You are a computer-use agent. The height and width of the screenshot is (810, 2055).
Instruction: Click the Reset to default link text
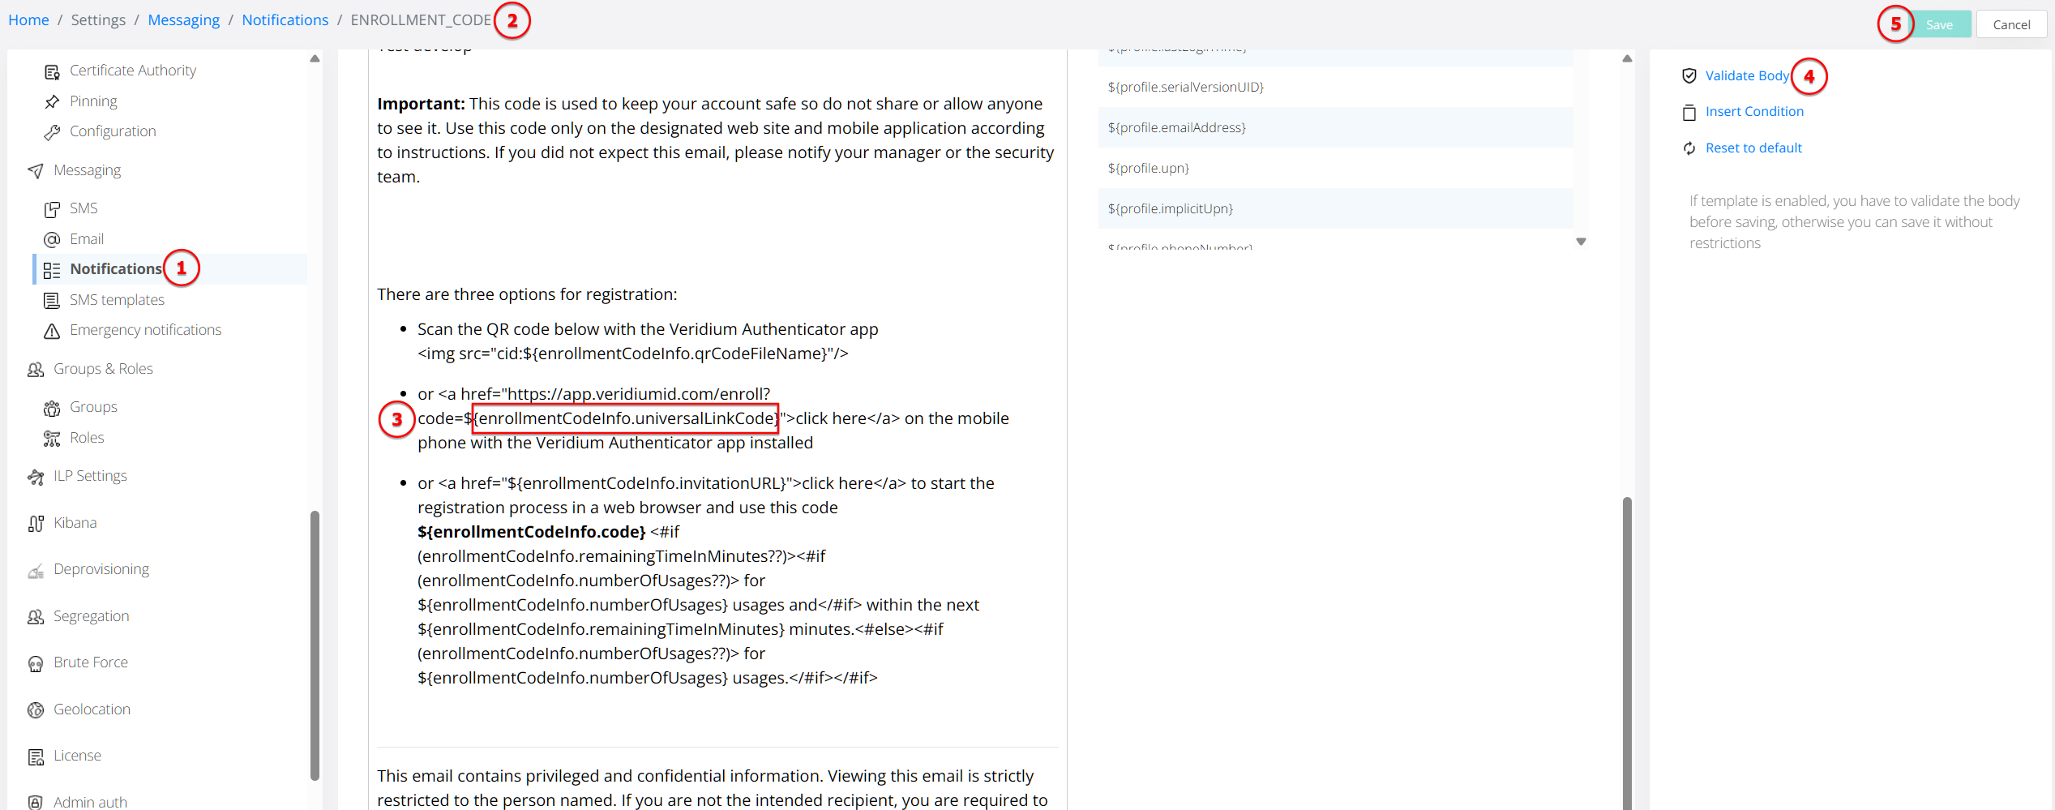pyautogui.click(x=1753, y=148)
